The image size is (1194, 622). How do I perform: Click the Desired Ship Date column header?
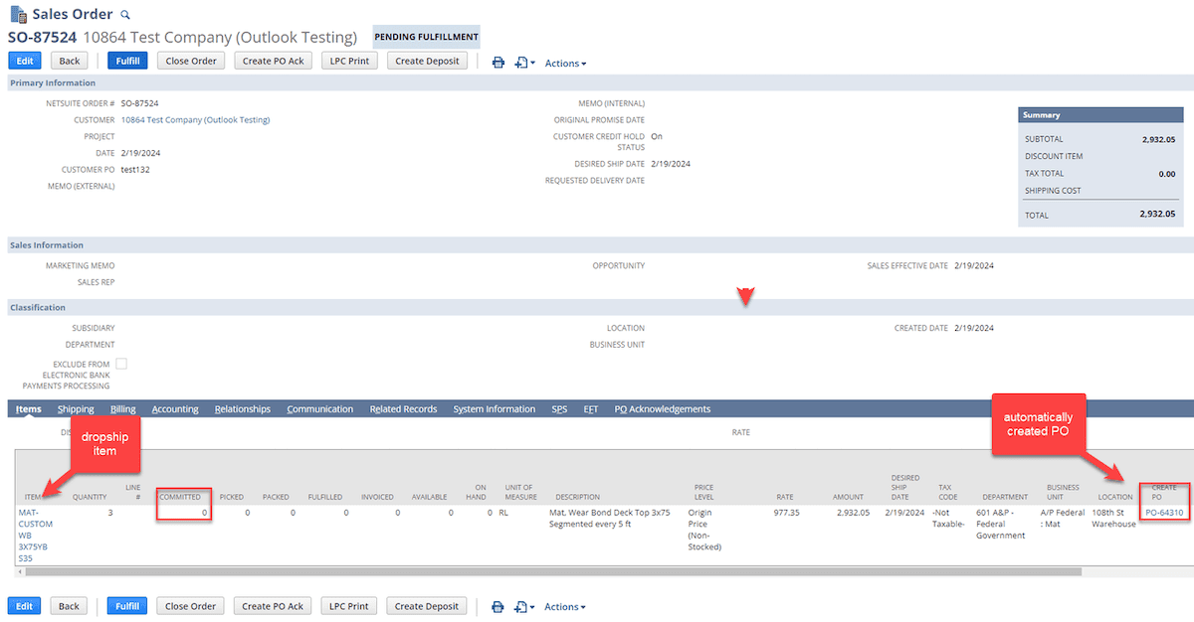pyautogui.click(x=905, y=488)
